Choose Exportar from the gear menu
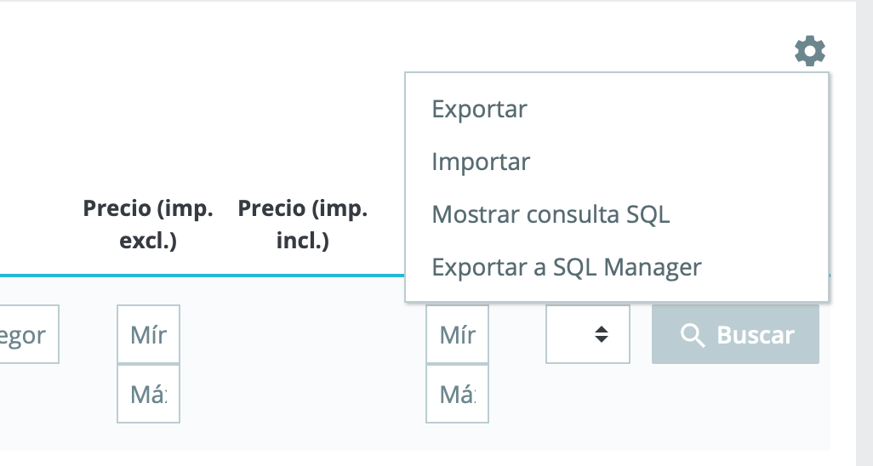 click(x=479, y=109)
